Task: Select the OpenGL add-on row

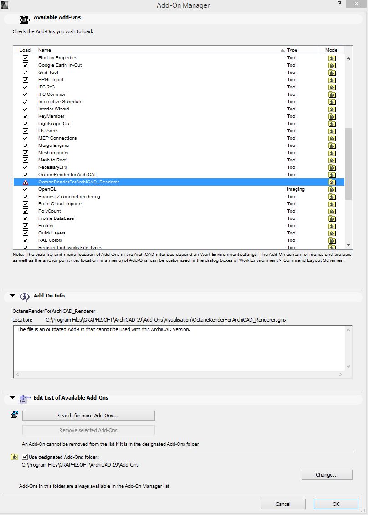Action: tap(179, 189)
